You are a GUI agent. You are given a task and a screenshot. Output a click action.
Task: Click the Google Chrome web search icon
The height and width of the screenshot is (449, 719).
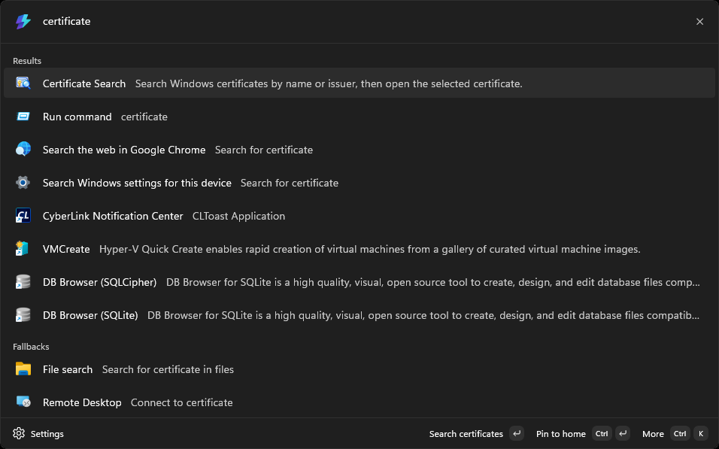(23, 150)
